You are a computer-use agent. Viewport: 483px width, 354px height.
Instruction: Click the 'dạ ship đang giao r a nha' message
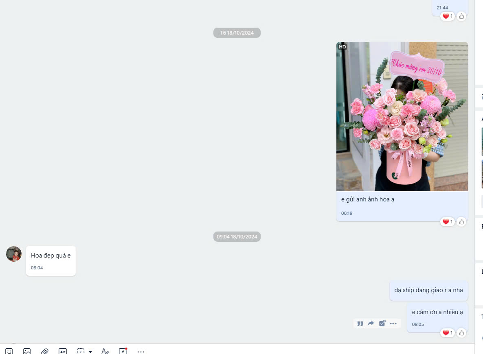[428, 291]
